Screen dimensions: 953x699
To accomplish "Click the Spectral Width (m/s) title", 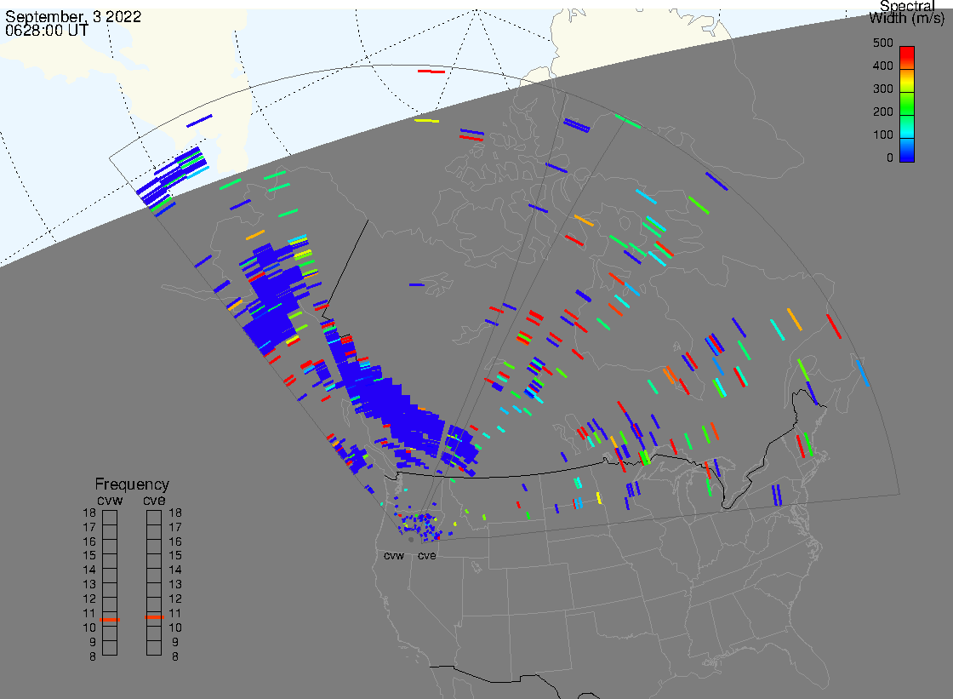I will tap(907, 12).
